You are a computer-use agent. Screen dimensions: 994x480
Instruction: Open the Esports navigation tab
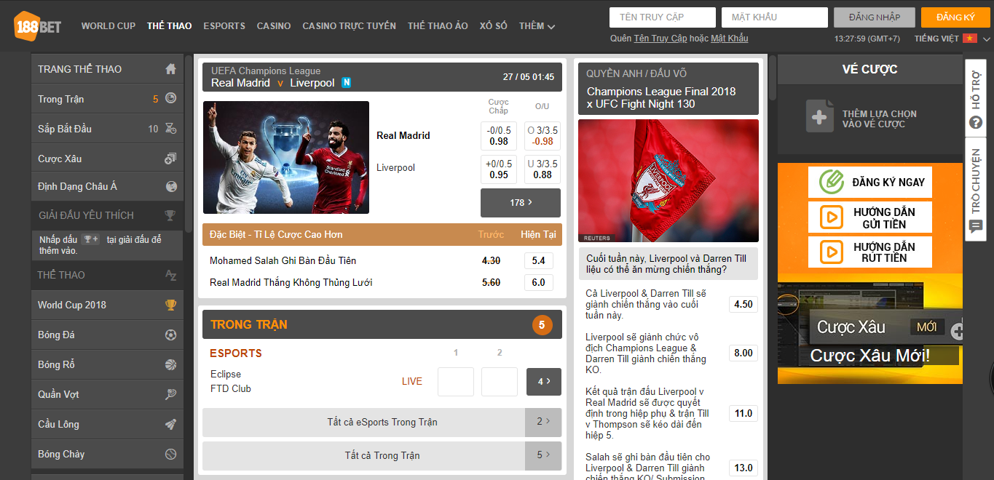coord(224,26)
